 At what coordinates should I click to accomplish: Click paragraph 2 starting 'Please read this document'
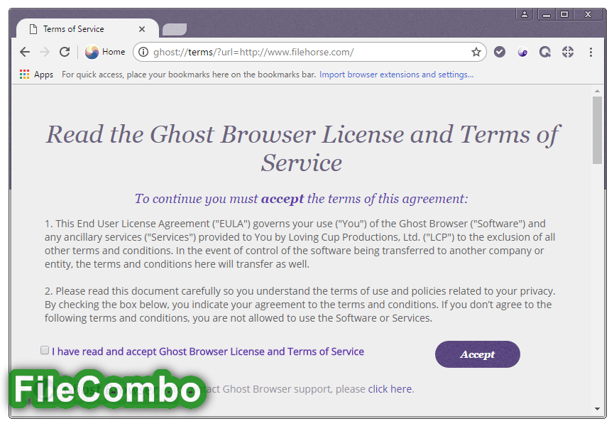coord(300,304)
